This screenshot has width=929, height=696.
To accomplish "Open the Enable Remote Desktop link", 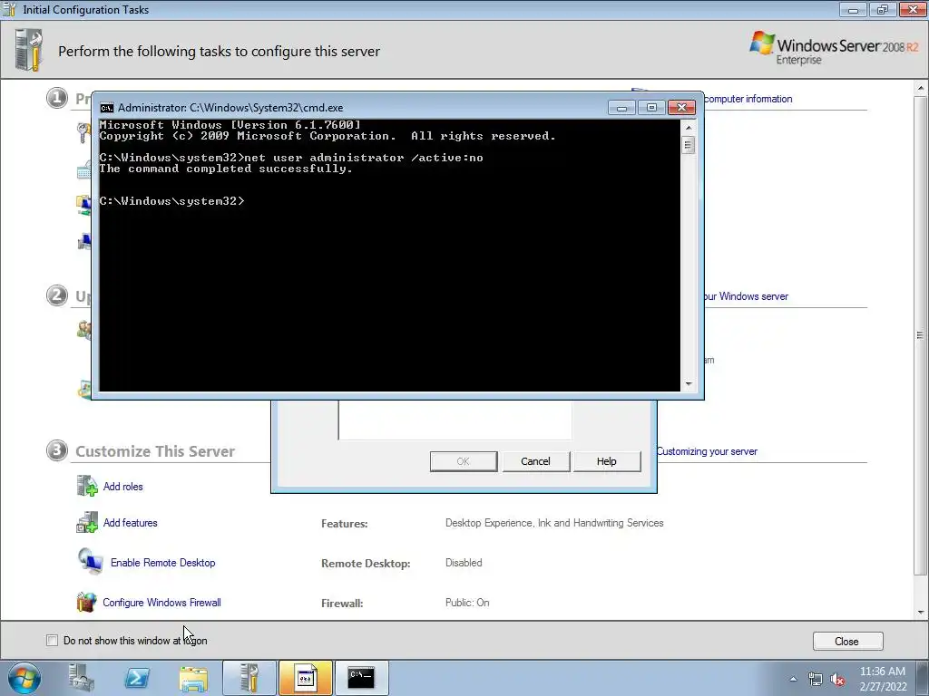I will 163,562.
